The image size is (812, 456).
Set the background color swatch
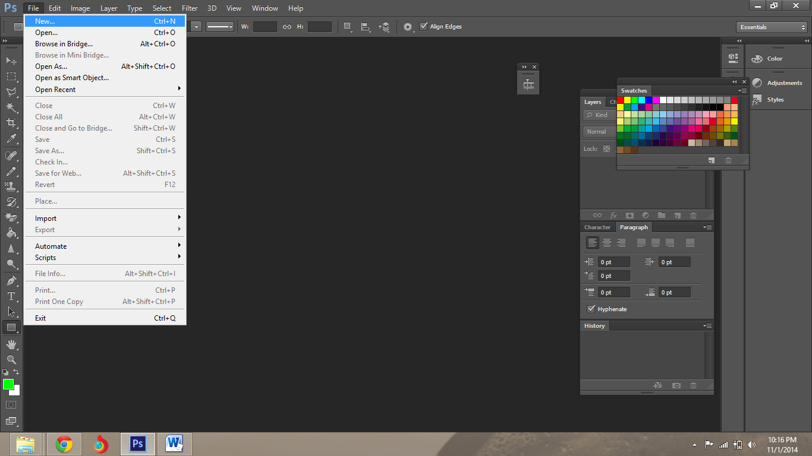16,391
